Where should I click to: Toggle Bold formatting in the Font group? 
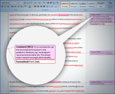[x=2, y=7]
